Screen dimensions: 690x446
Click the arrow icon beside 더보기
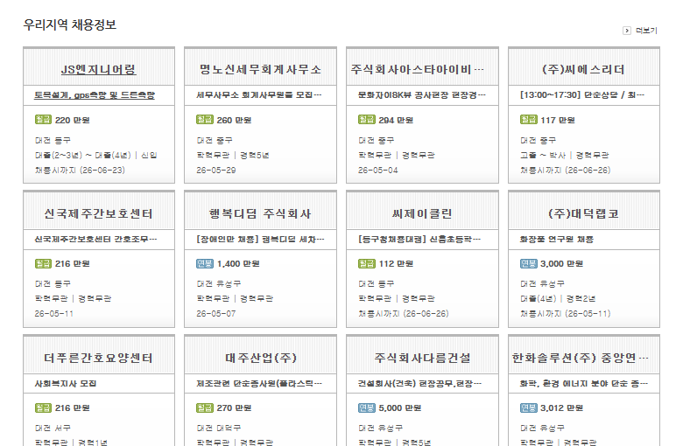627,31
